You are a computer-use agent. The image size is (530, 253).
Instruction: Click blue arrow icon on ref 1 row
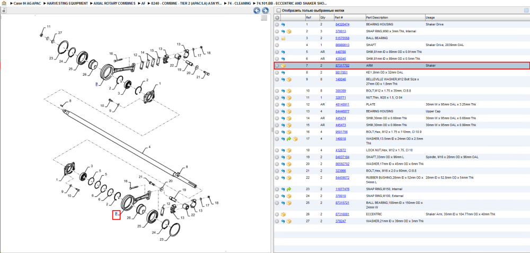[283, 25]
